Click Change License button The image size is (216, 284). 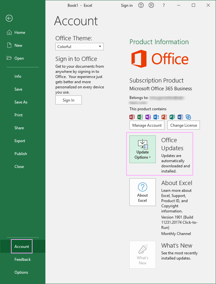(x=183, y=125)
